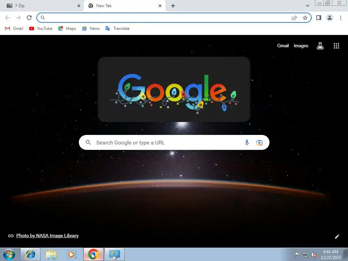Search by image with the camera icon

tap(259, 142)
